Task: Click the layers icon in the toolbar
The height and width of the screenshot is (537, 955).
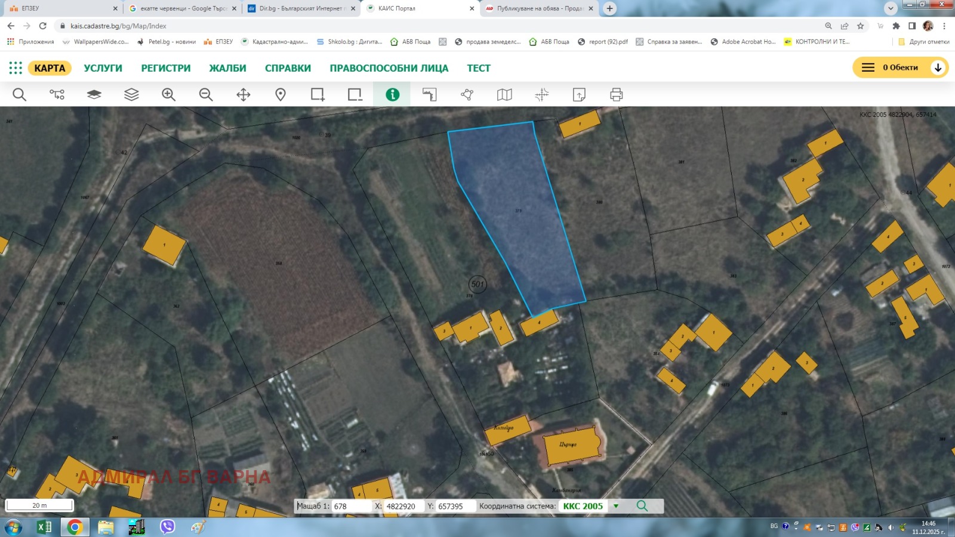Action: tap(131, 94)
